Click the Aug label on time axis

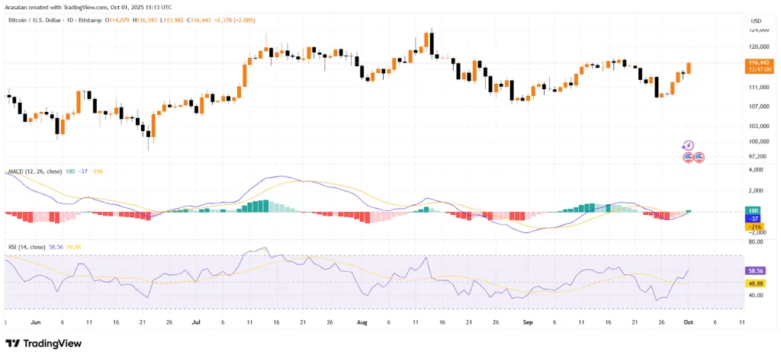point(362,322)
